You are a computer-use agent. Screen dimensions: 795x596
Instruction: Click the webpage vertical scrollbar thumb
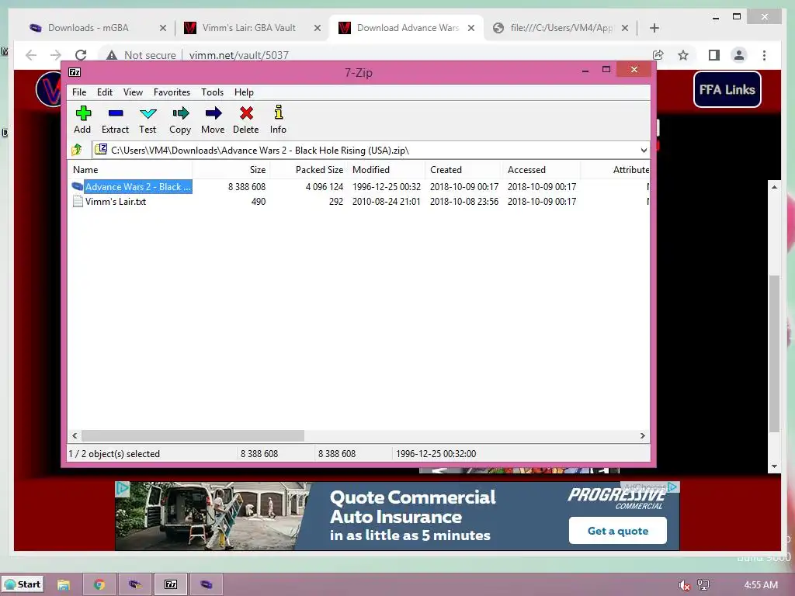(x=774, y=353)
